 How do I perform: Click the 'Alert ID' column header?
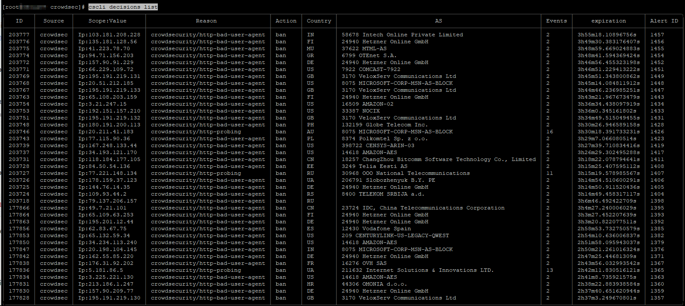pyautogui.click(x=664, y=21)
